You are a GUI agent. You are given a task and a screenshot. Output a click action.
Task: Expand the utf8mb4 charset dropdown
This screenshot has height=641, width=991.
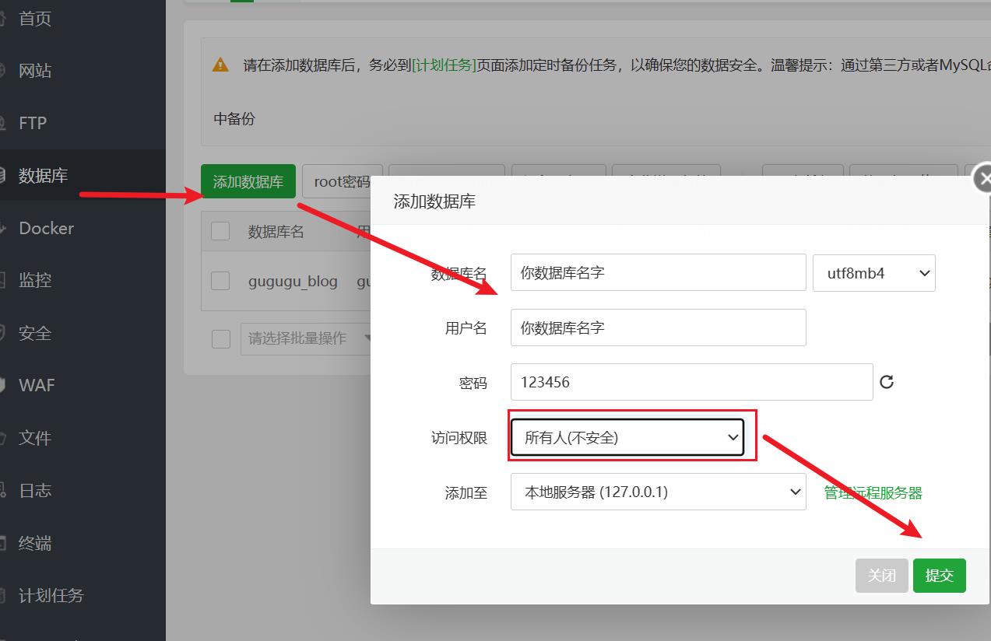point(874,273)
